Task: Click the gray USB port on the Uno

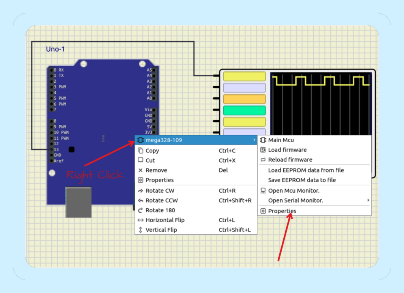Action: 79,202
